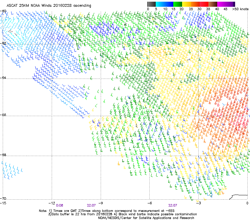Image resolution: width=250 pixels, height=220 pixels.
Task: Click the '25' legend scale label
Action: [x=191, y=9]
